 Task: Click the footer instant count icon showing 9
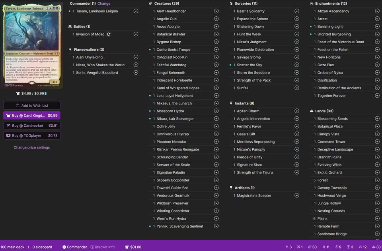point(337,247)
